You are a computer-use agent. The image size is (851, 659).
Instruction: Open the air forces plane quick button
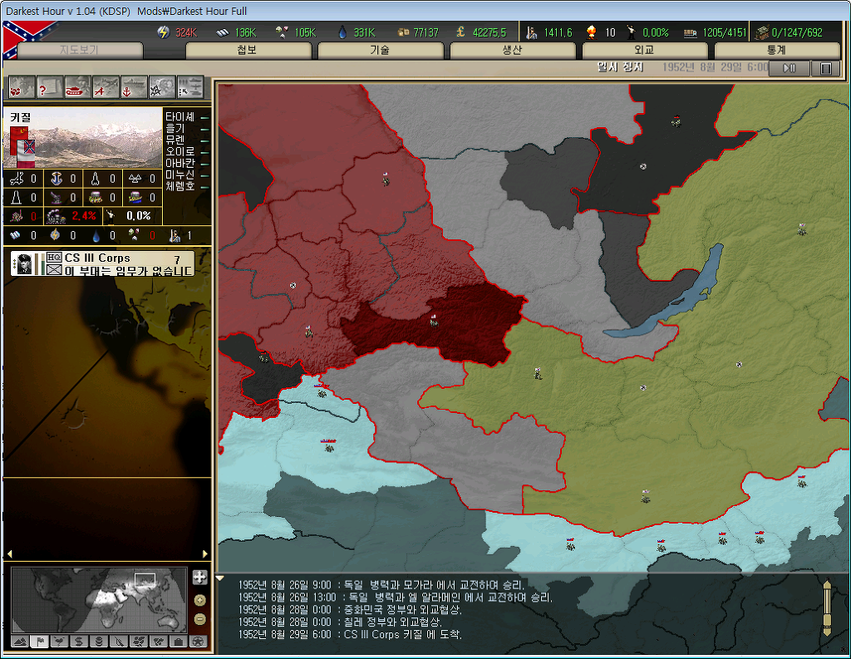[106, 87]
